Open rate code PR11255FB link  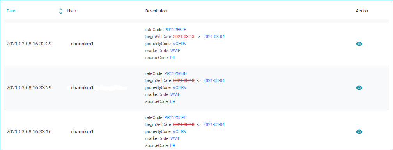point(175,117)
